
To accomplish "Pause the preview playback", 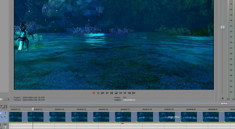I will (112, 93).
